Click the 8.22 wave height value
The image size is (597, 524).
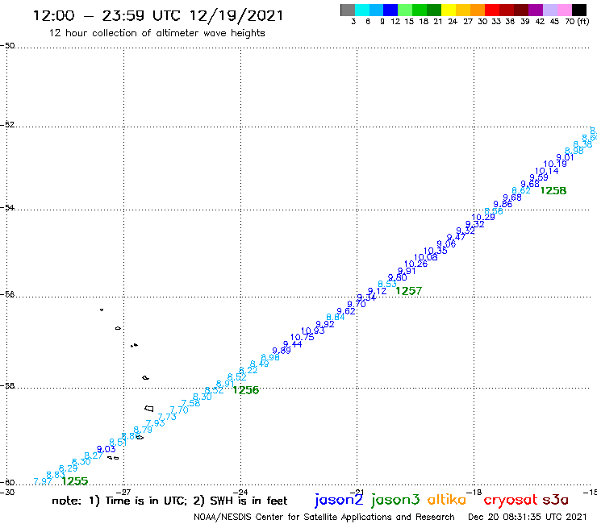tap(248, 370)
